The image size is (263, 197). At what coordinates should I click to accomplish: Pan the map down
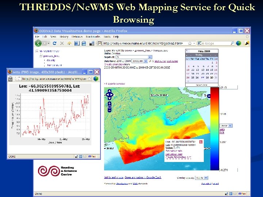[x=109, y=98]
